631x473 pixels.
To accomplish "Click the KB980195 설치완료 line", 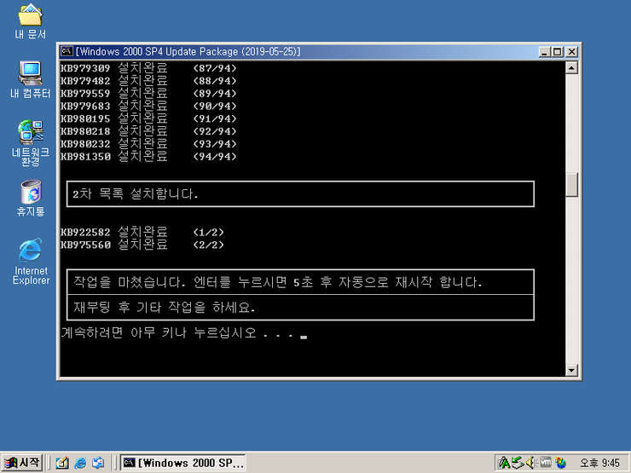I will 148,118.
